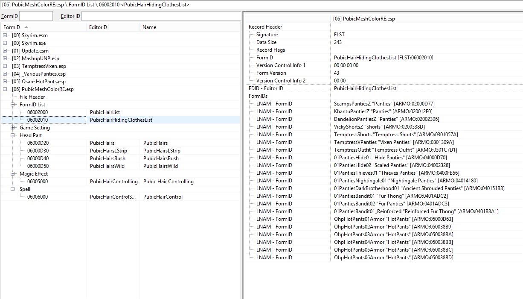
Task: Select the 01PantiesHide02 "Scaled Panties" entry
Action: [x=392, y=165]
